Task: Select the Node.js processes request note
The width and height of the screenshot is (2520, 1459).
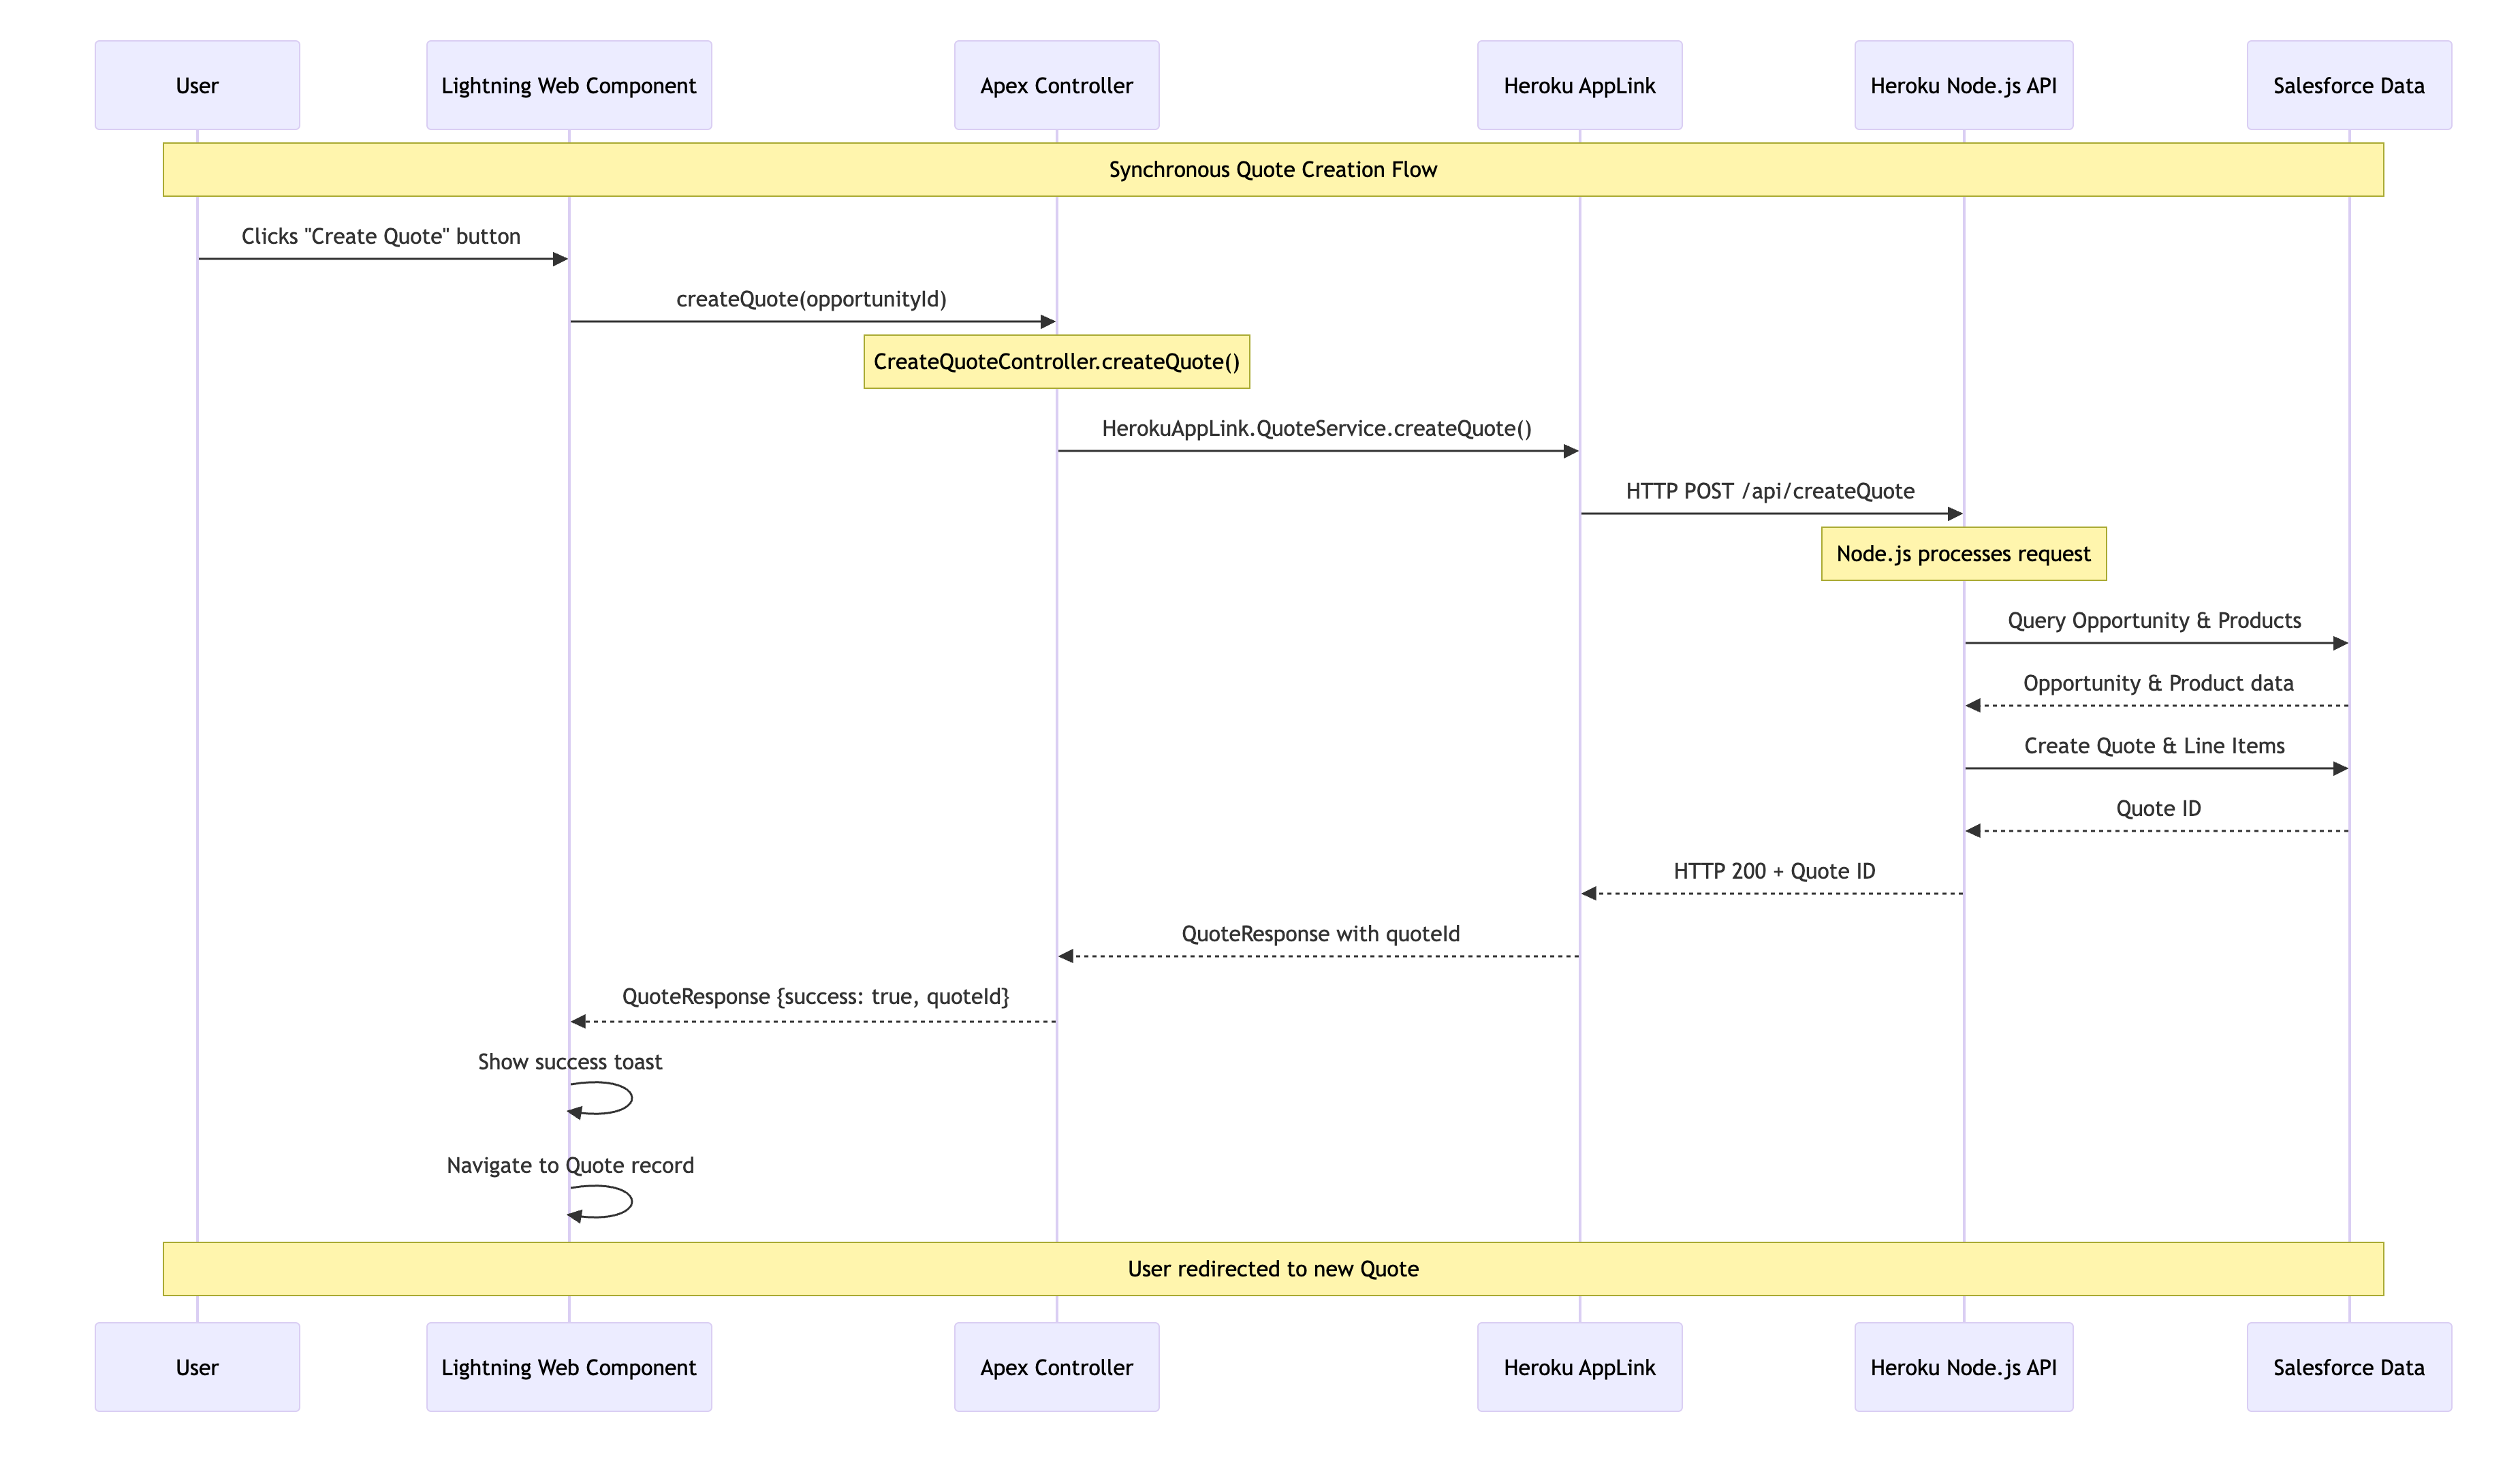Action: (x=1963, y=553)
